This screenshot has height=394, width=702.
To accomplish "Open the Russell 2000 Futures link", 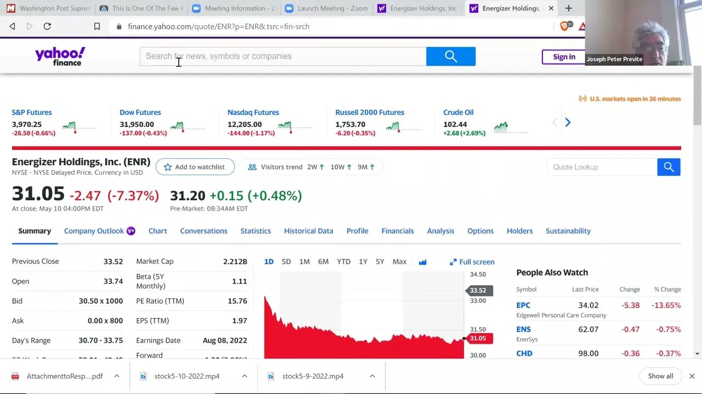I will pos(370,112).
